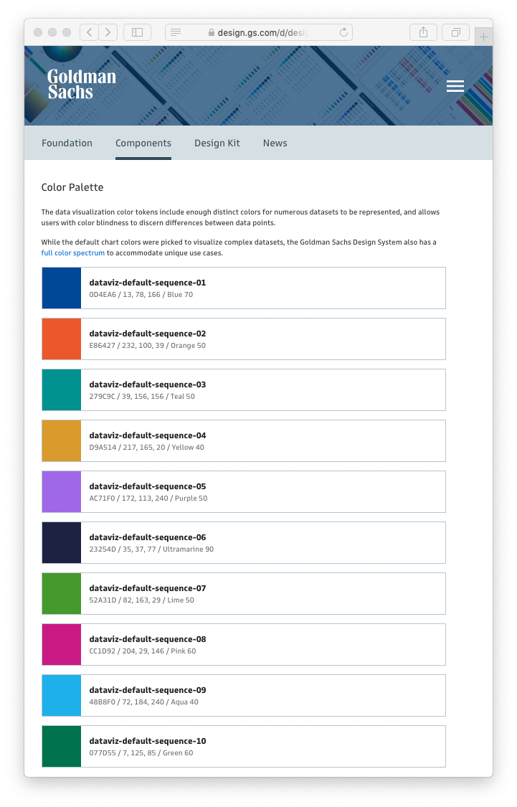Click the red close window button
The height and width of the screenshot is (807, 517).
coord(38,32)
